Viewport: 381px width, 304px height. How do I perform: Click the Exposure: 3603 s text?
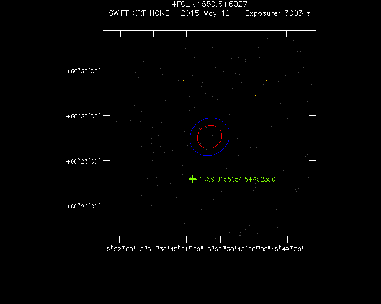pos(278,13)
